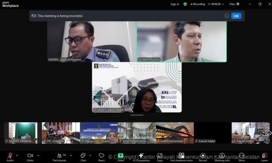The height and width of the screenshot is (163, 272).
Task: Open the Participants panel
Action: (x=59, y=156)
